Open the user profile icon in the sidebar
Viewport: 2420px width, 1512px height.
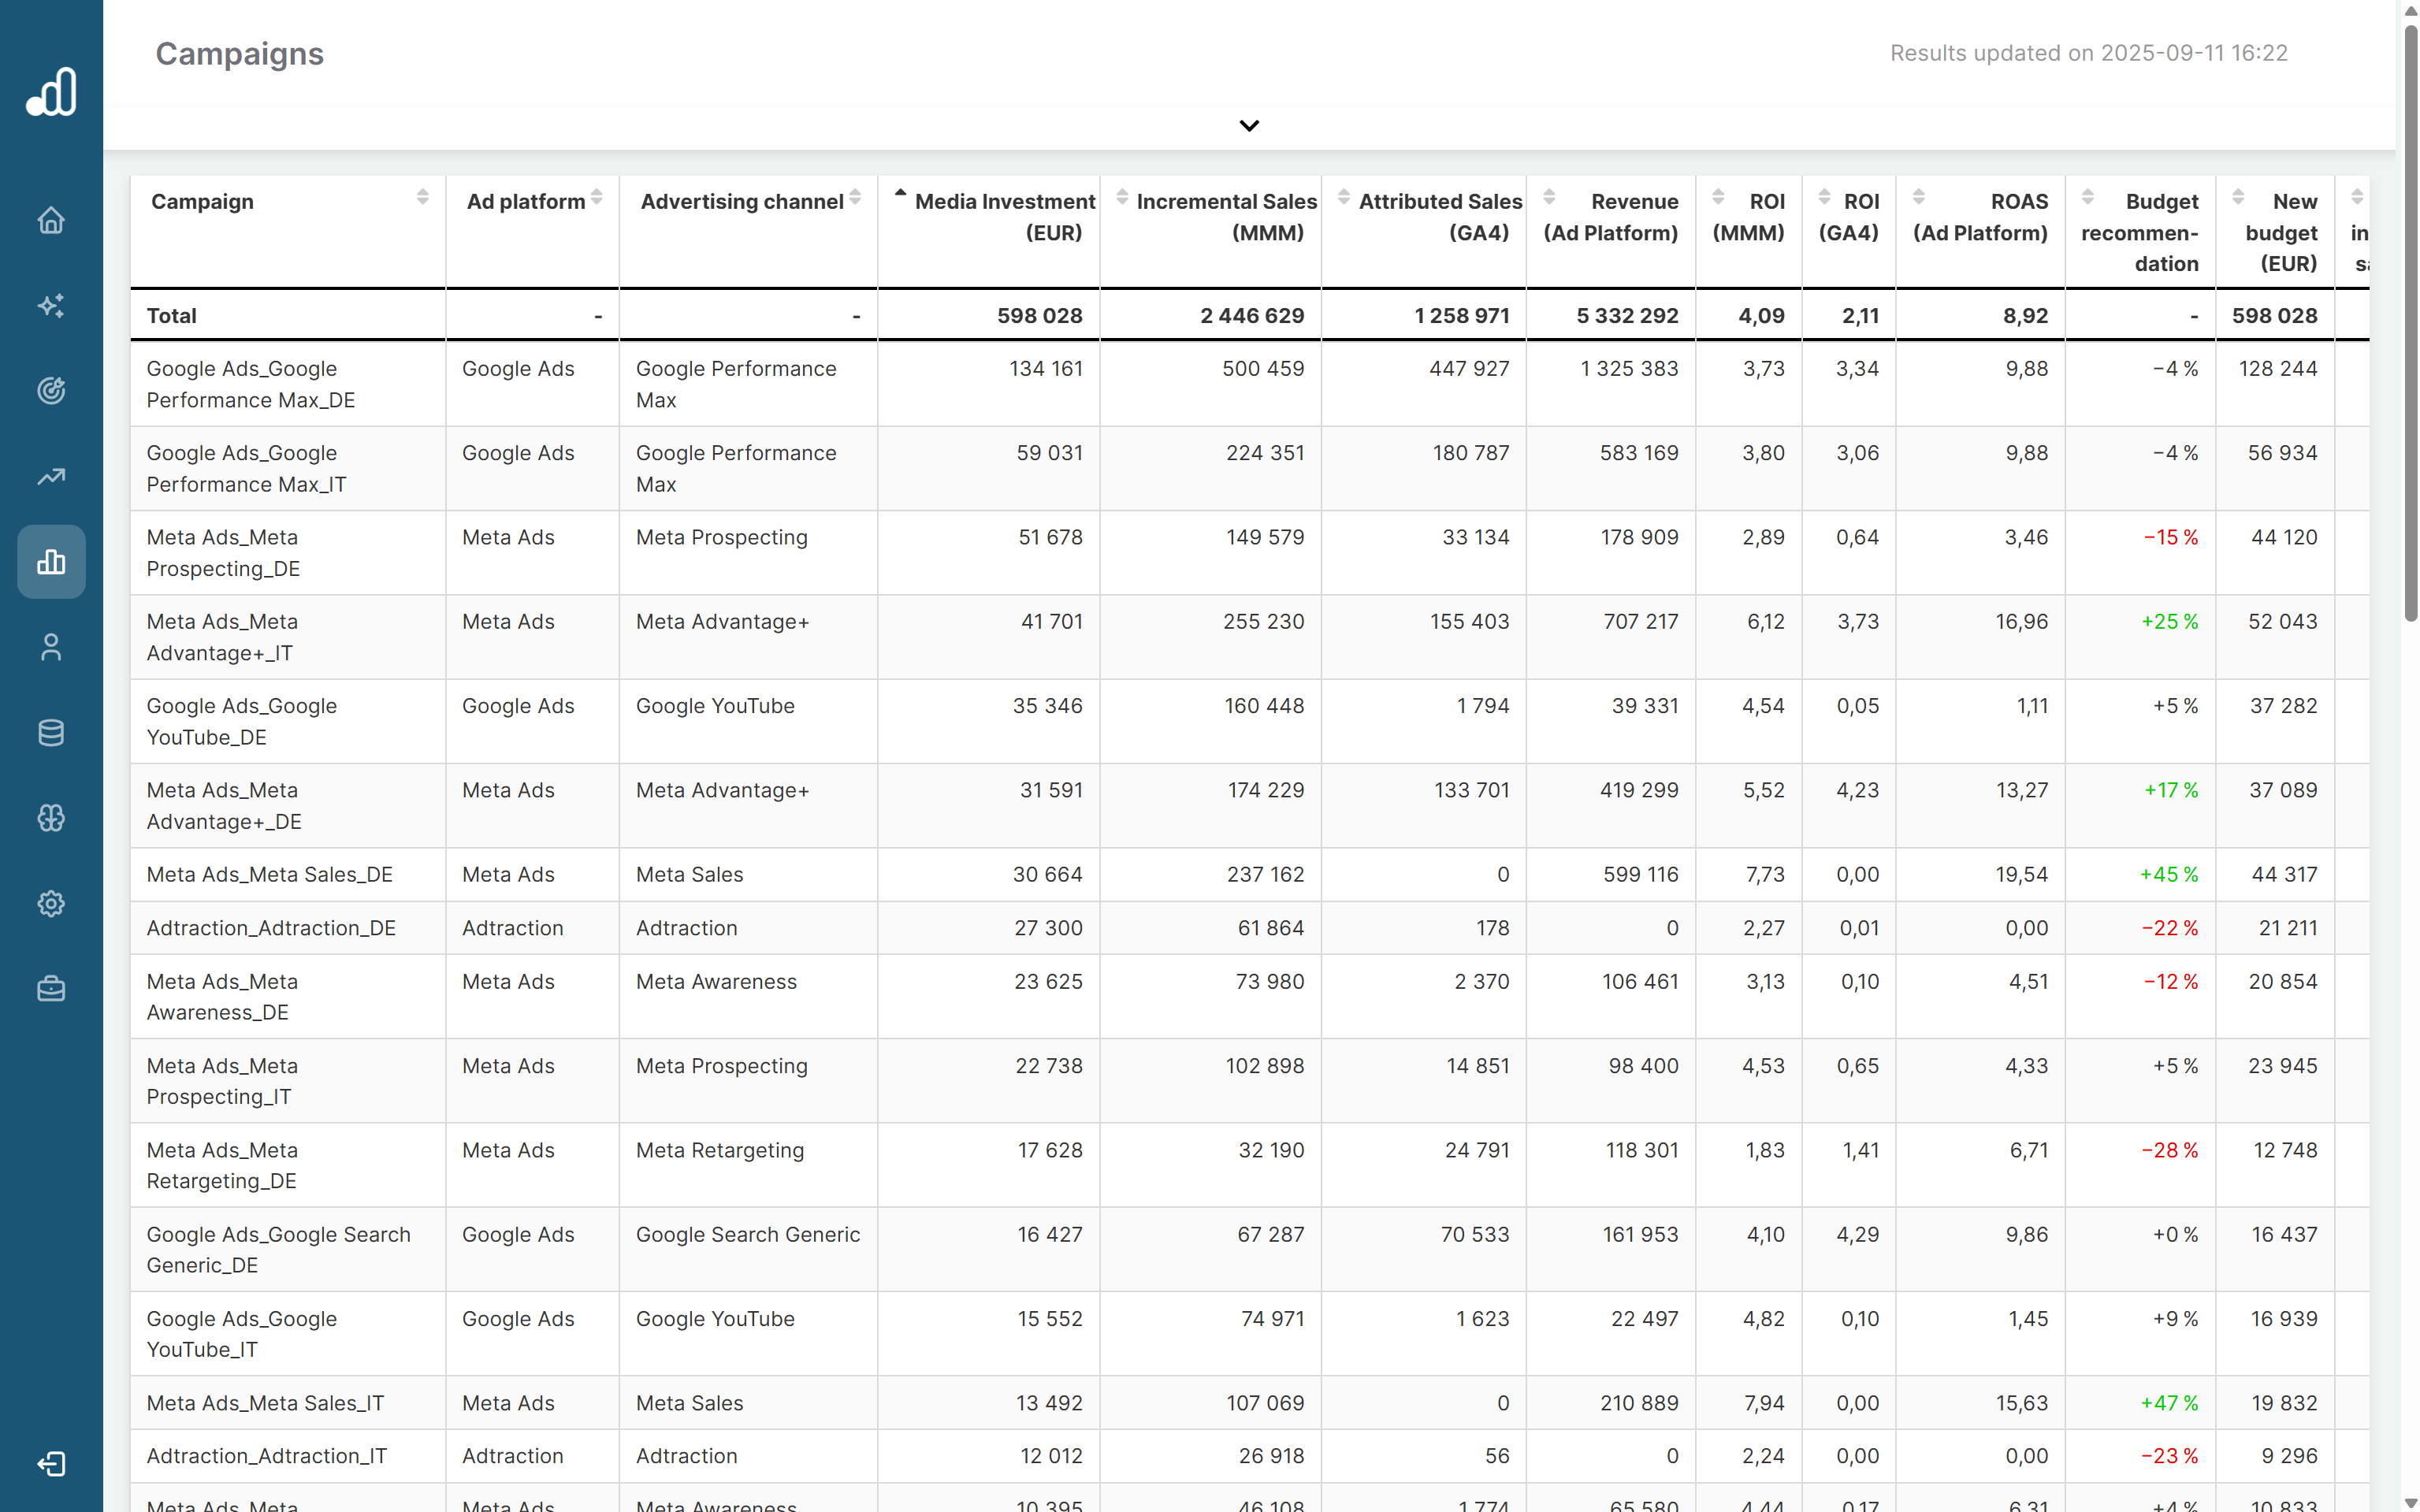pos(51,647)
